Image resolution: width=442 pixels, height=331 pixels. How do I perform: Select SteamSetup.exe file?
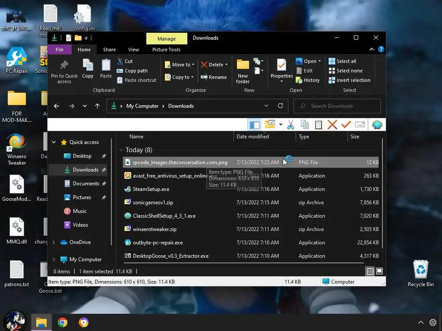pos(251,189)
